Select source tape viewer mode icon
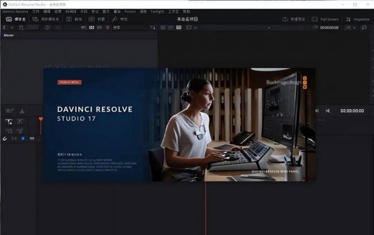Viewport: 374px width, 235px height. click(171, 28)
